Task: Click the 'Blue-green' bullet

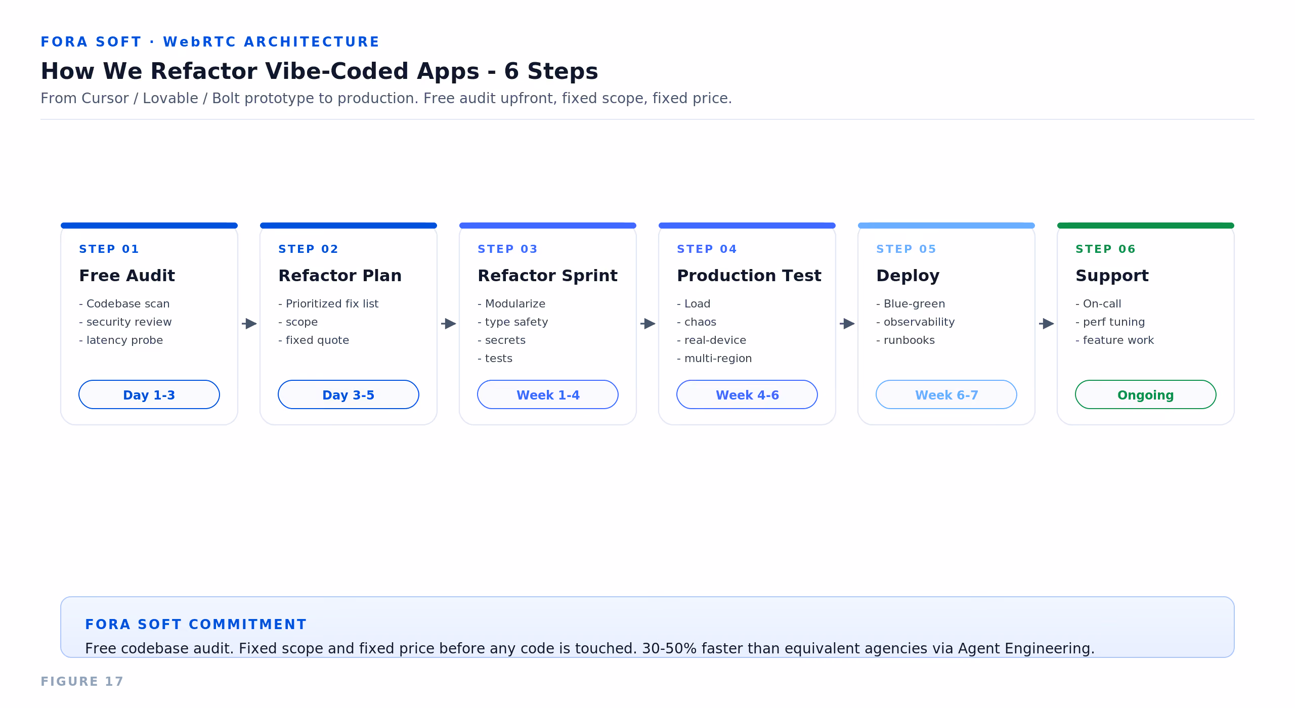Action: tap(911, 303)
